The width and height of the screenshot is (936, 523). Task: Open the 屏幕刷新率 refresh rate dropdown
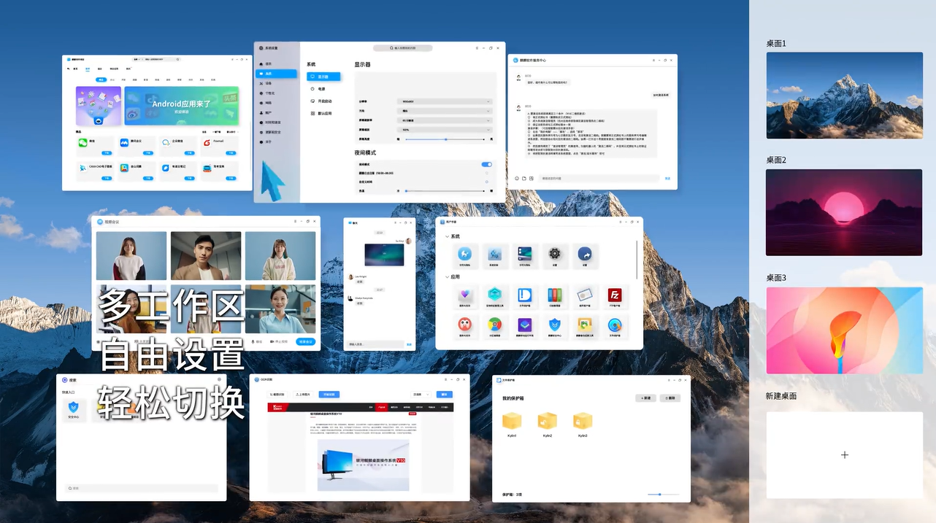(x=445, y=120)
